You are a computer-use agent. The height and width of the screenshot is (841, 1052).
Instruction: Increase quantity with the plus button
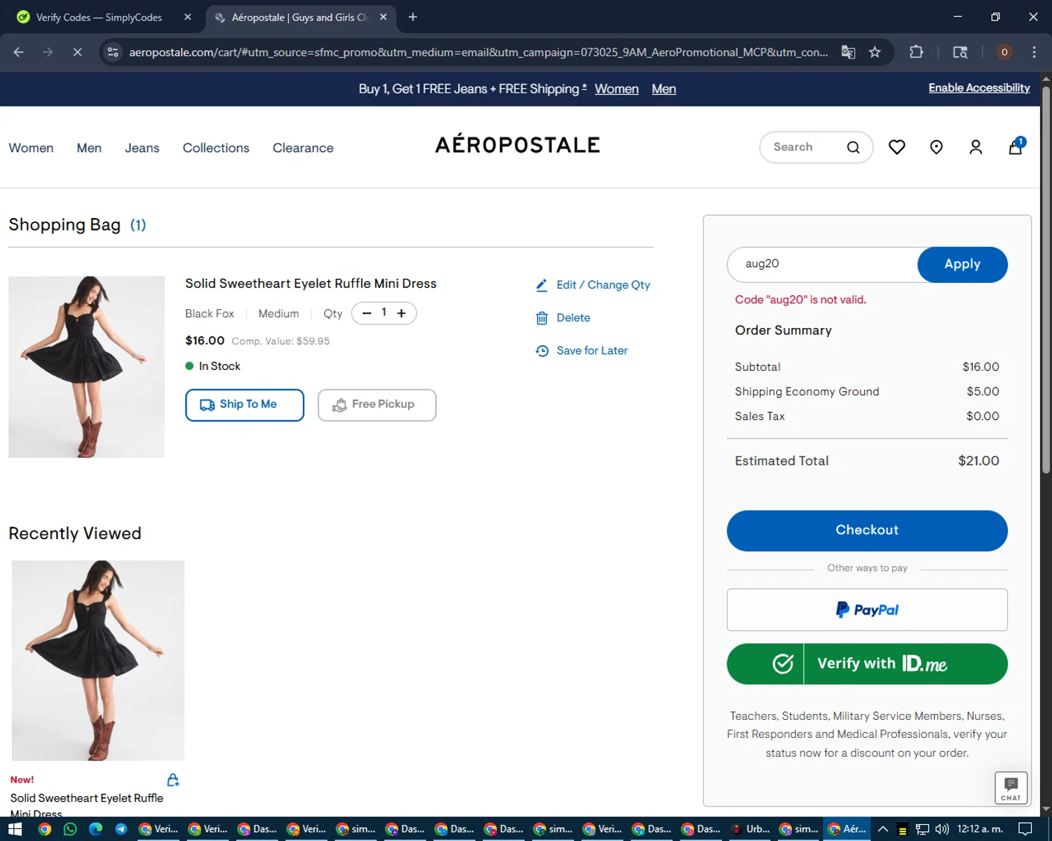coord(401,313)
